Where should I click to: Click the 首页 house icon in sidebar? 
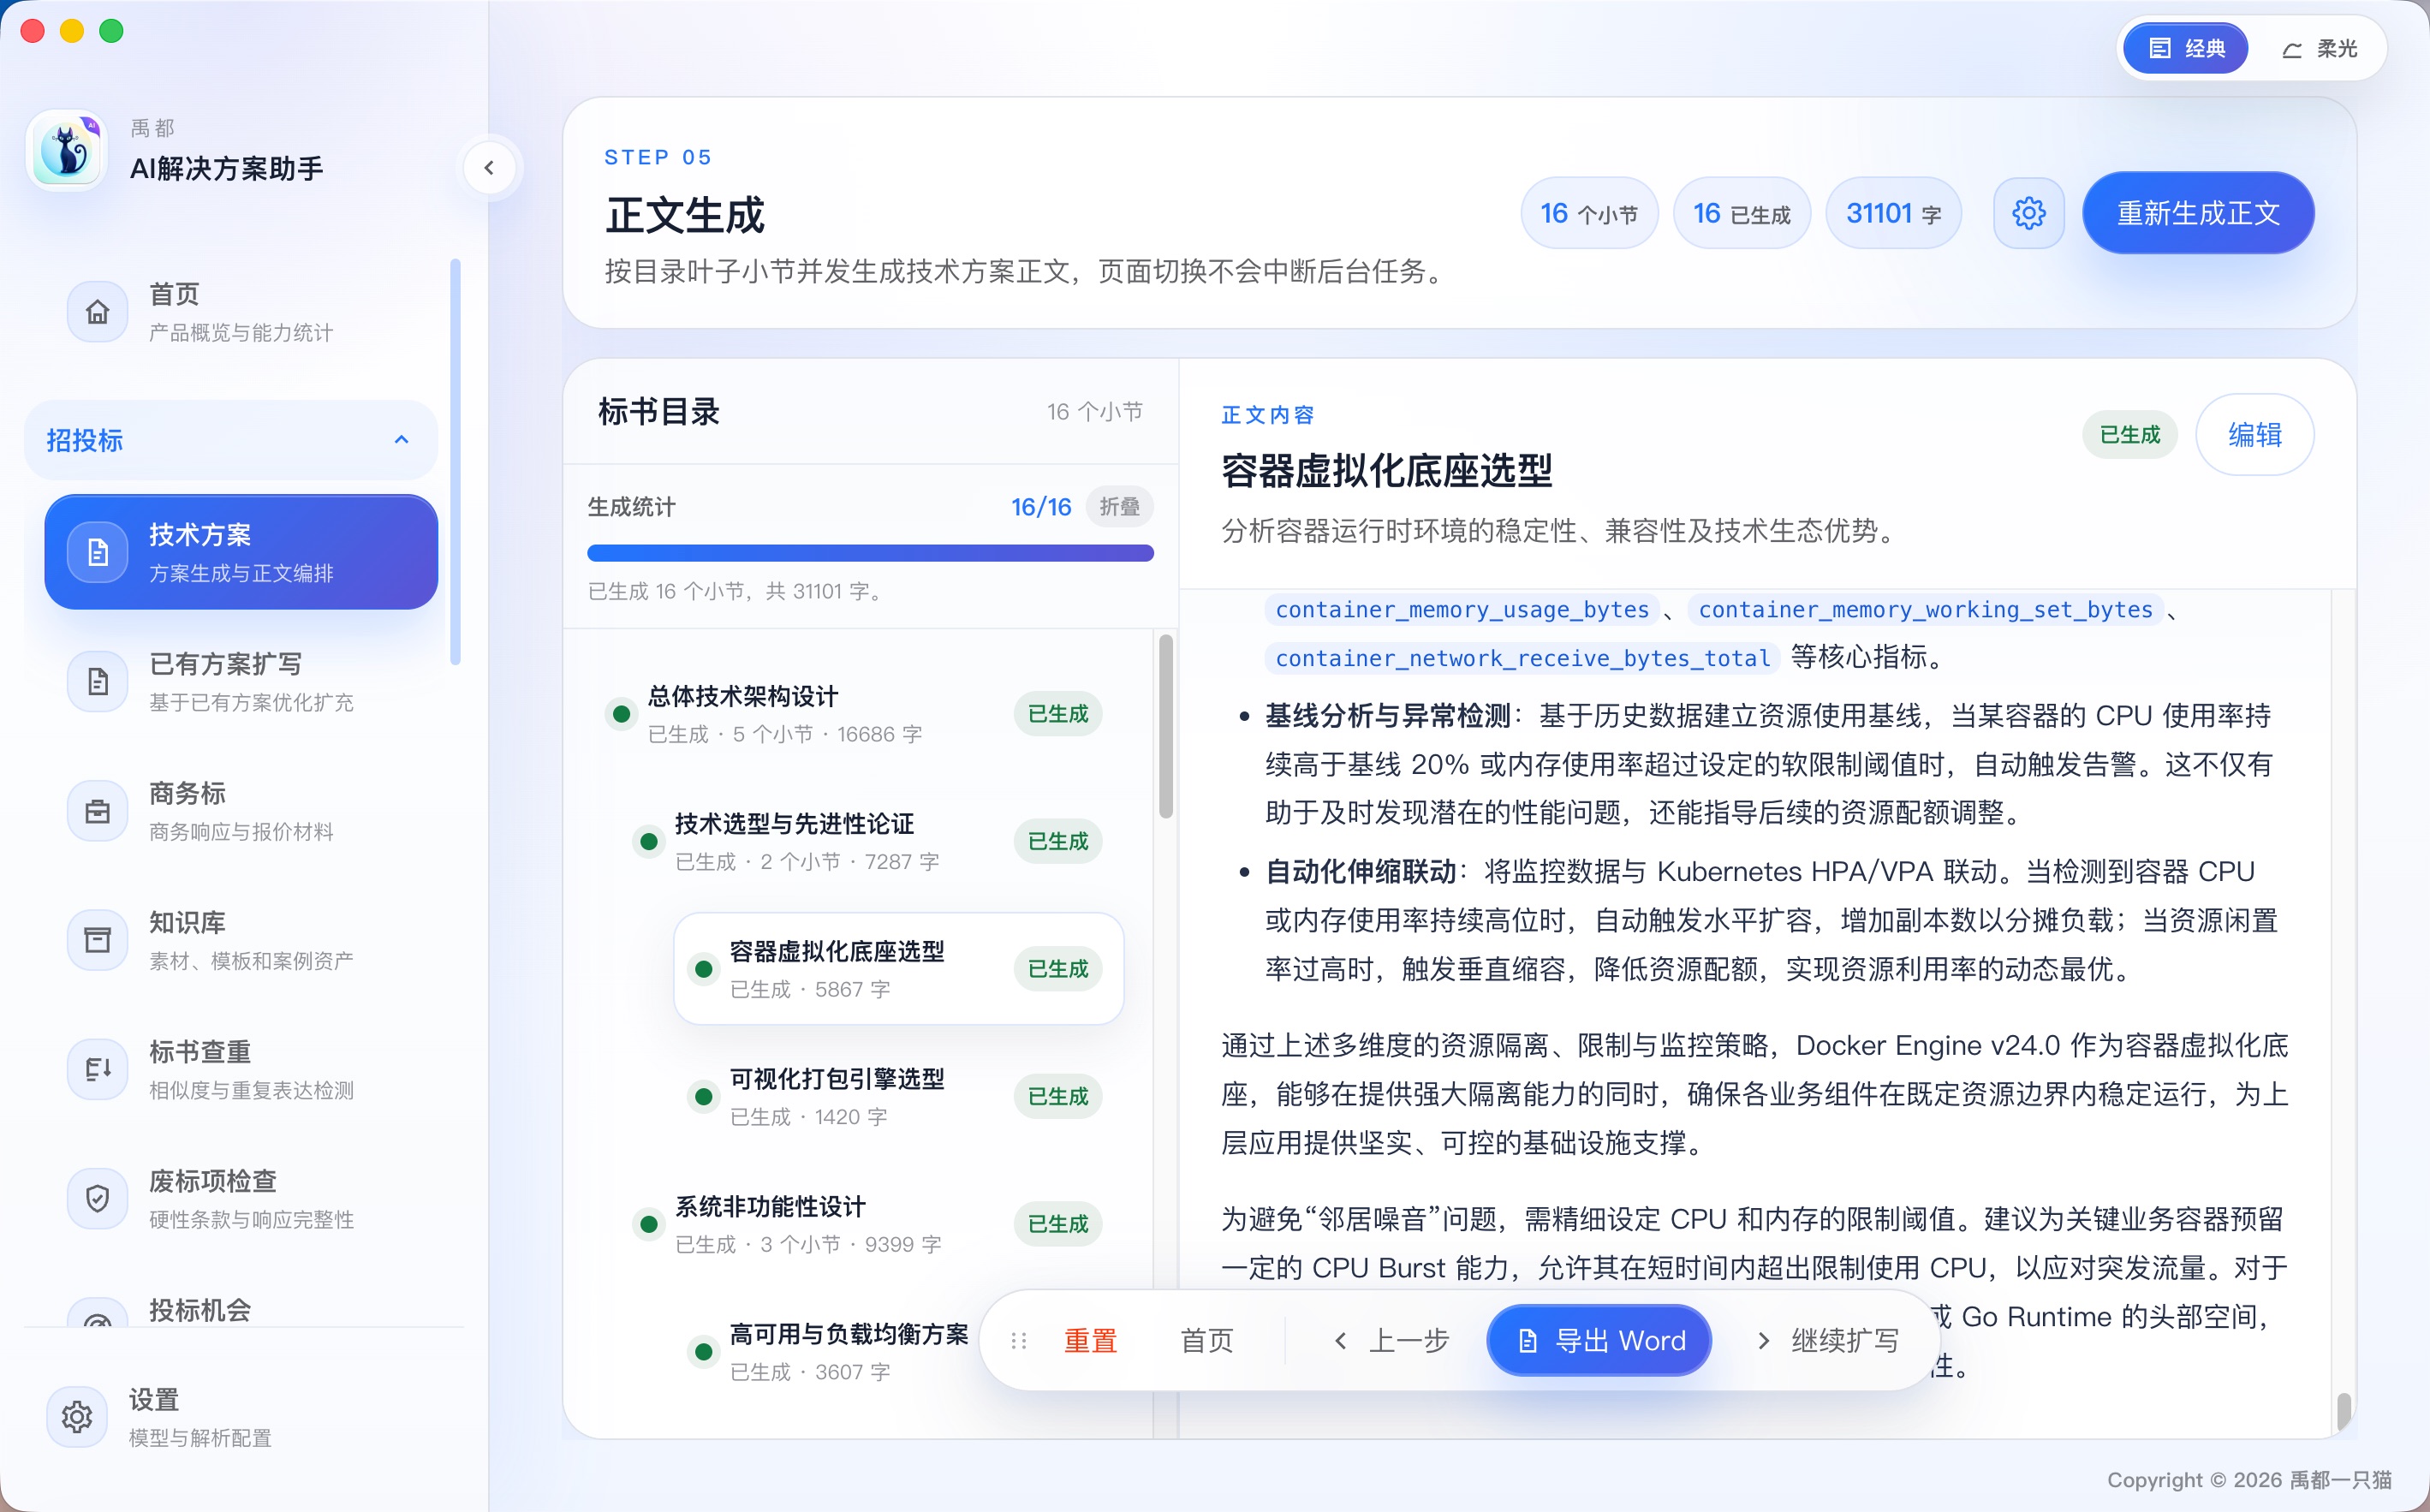tap(97, 312)
